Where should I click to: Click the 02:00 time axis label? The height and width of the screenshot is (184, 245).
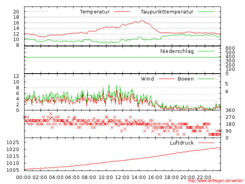point(40,177)
